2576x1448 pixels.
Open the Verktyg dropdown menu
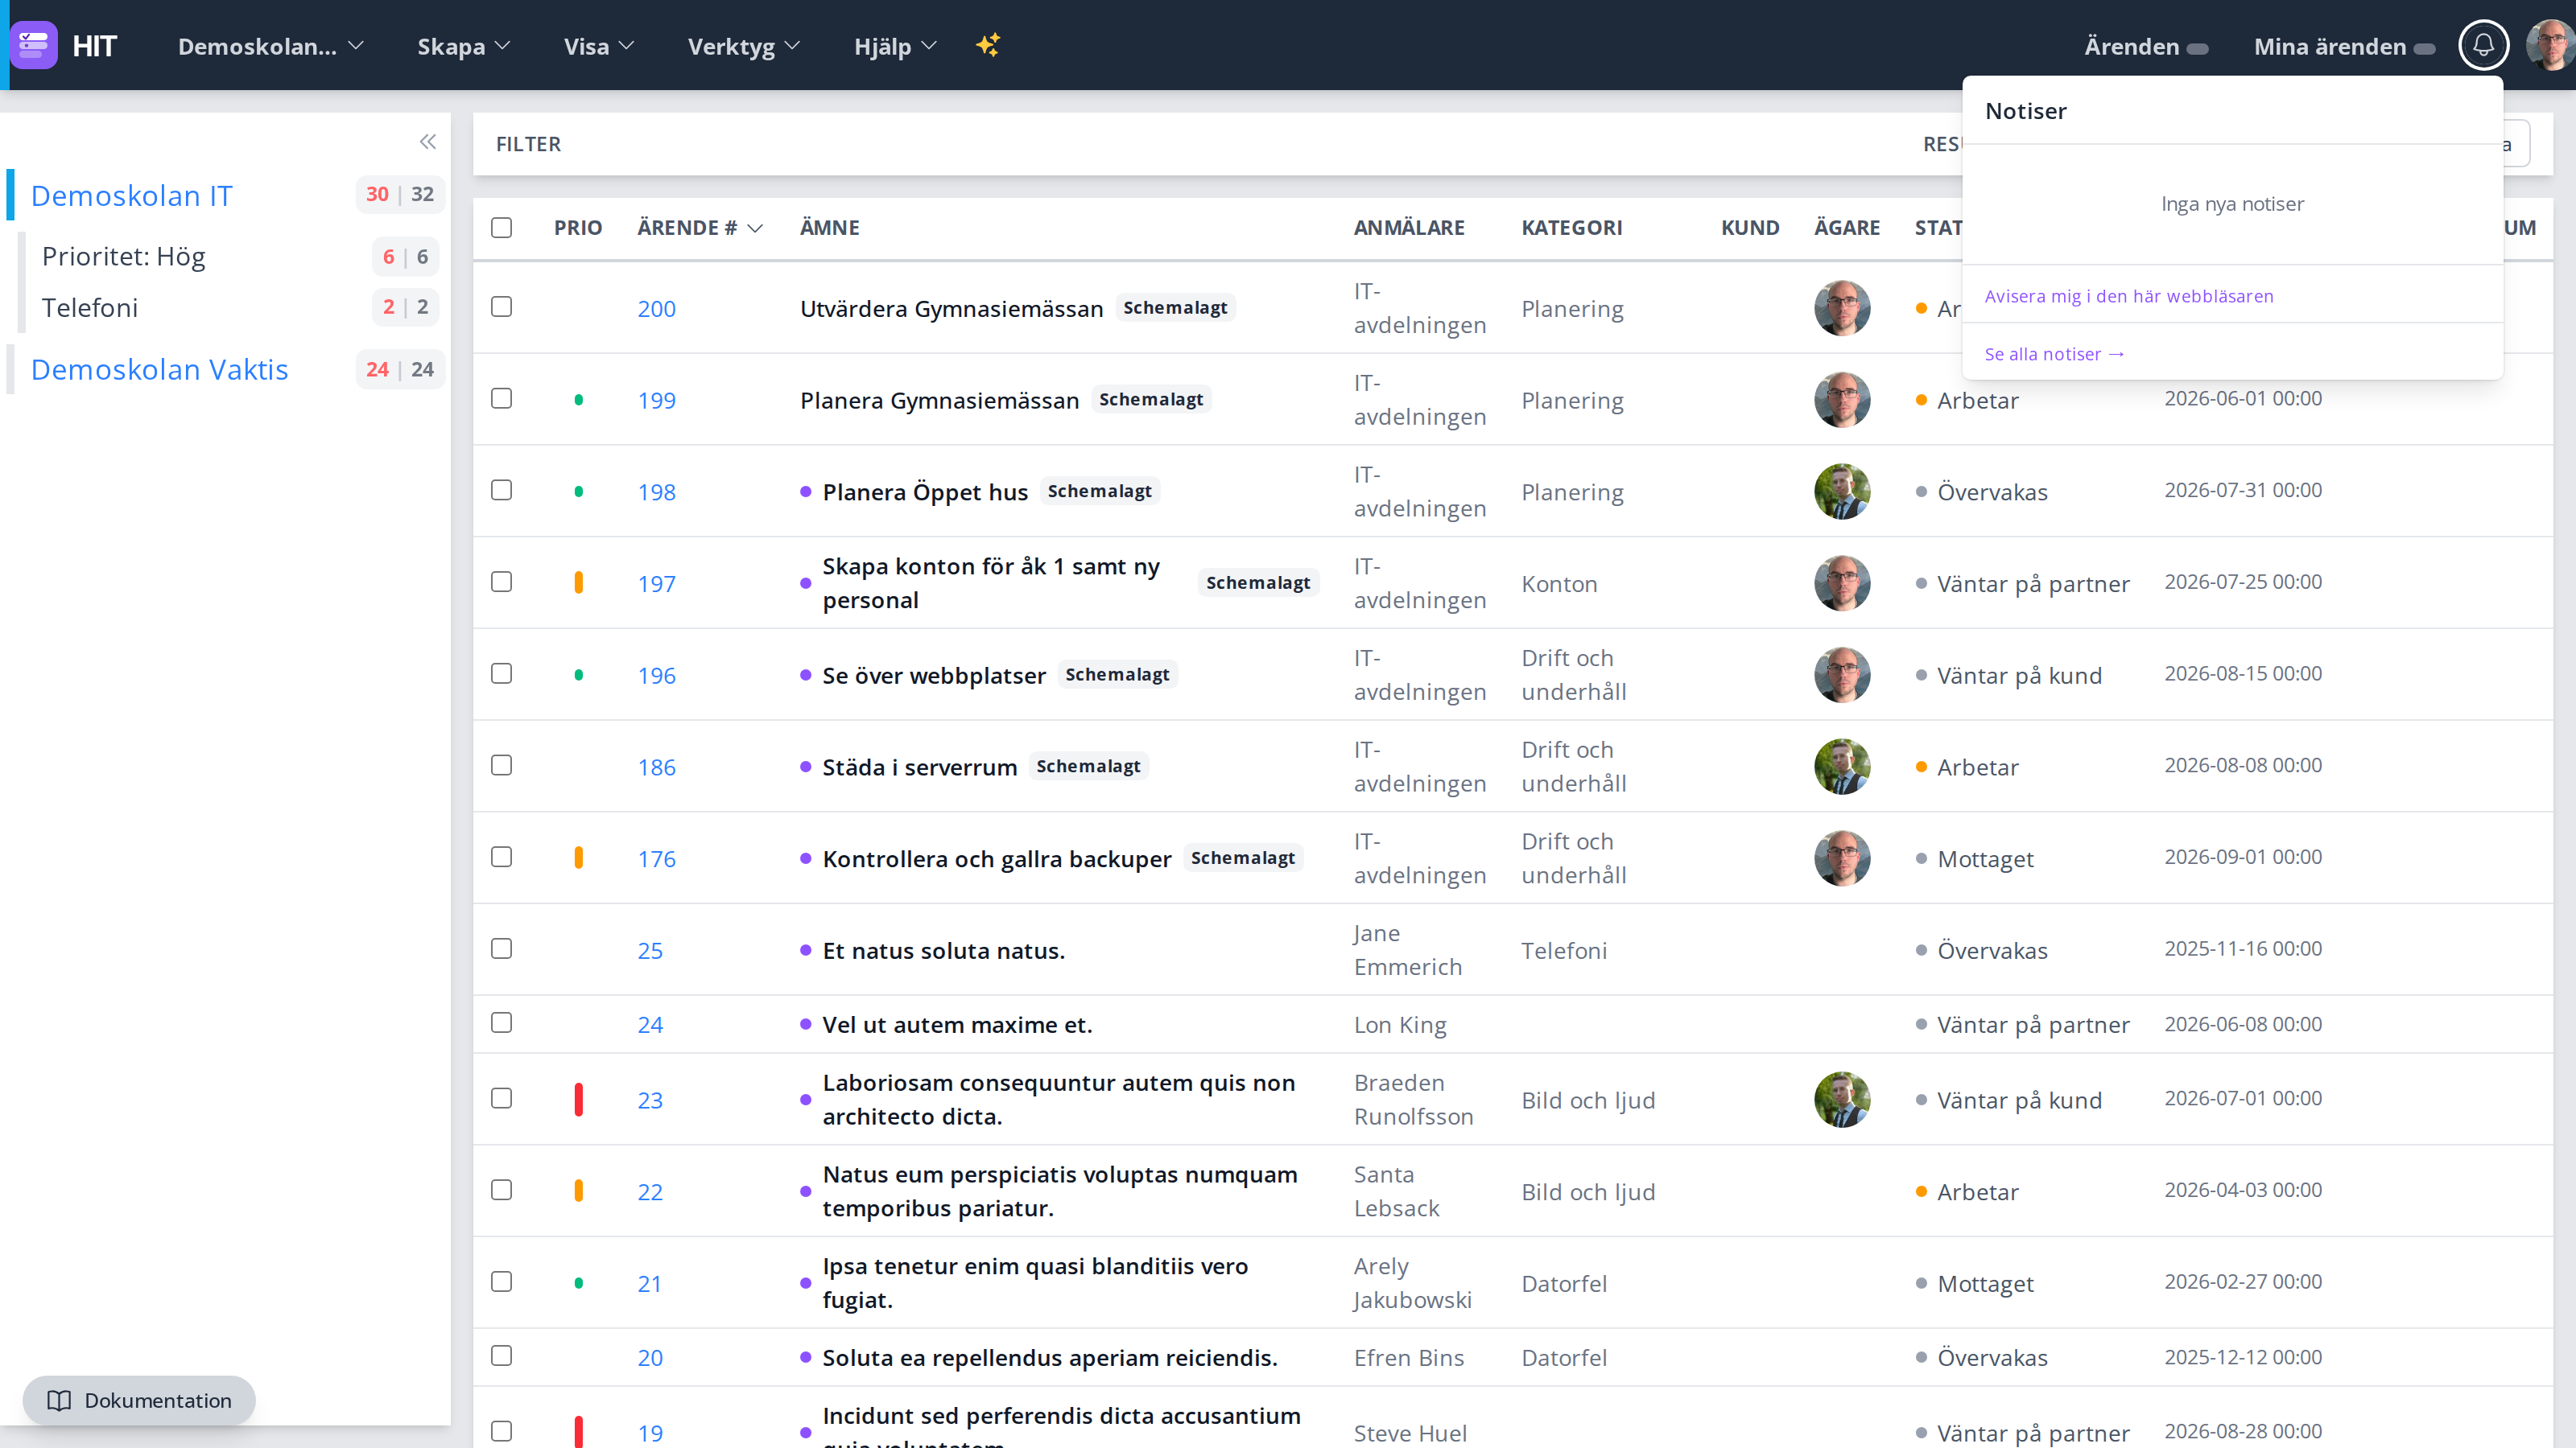click(743, 46)
